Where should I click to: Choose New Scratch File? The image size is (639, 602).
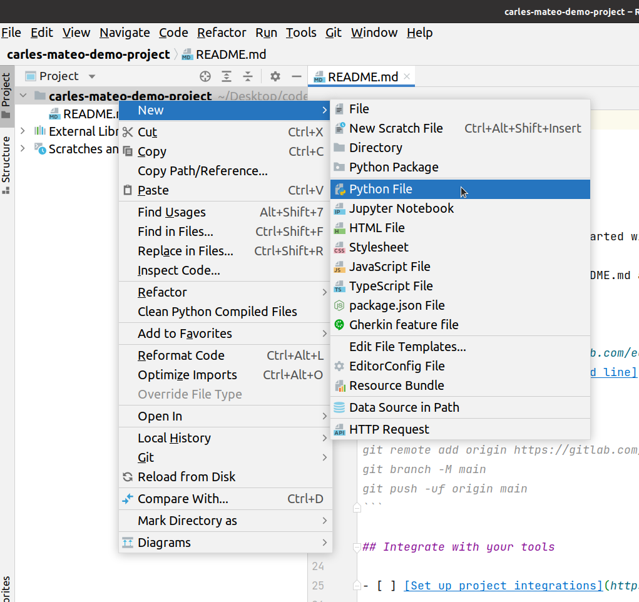tap(460, 128)
